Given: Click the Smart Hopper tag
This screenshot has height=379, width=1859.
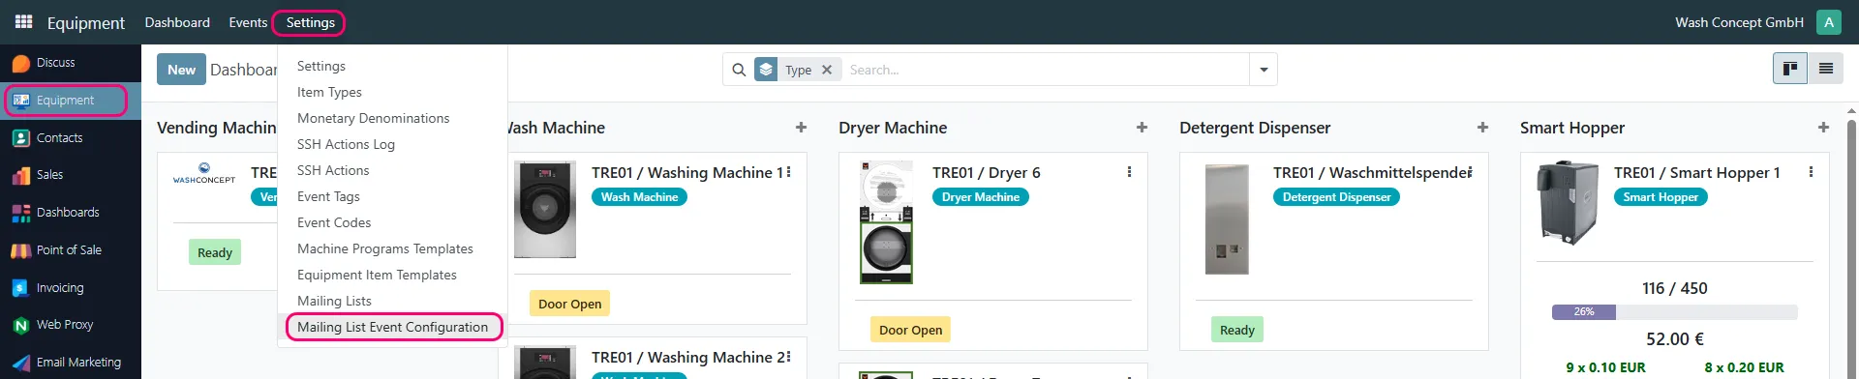Looking at the screenshot, I should (x=1661, y=197).
